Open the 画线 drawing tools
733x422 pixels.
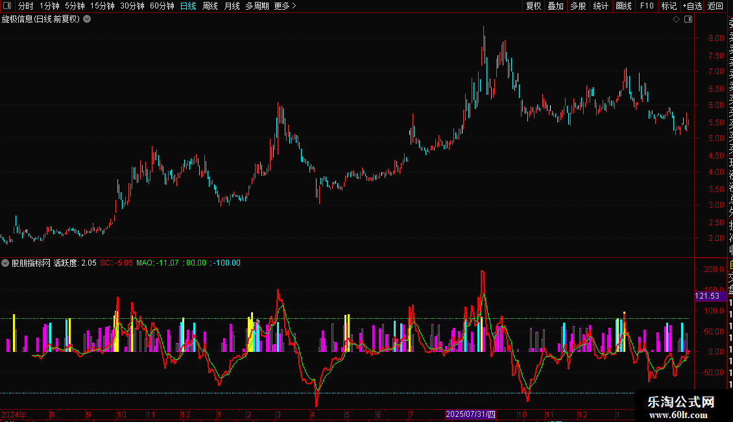623,6
